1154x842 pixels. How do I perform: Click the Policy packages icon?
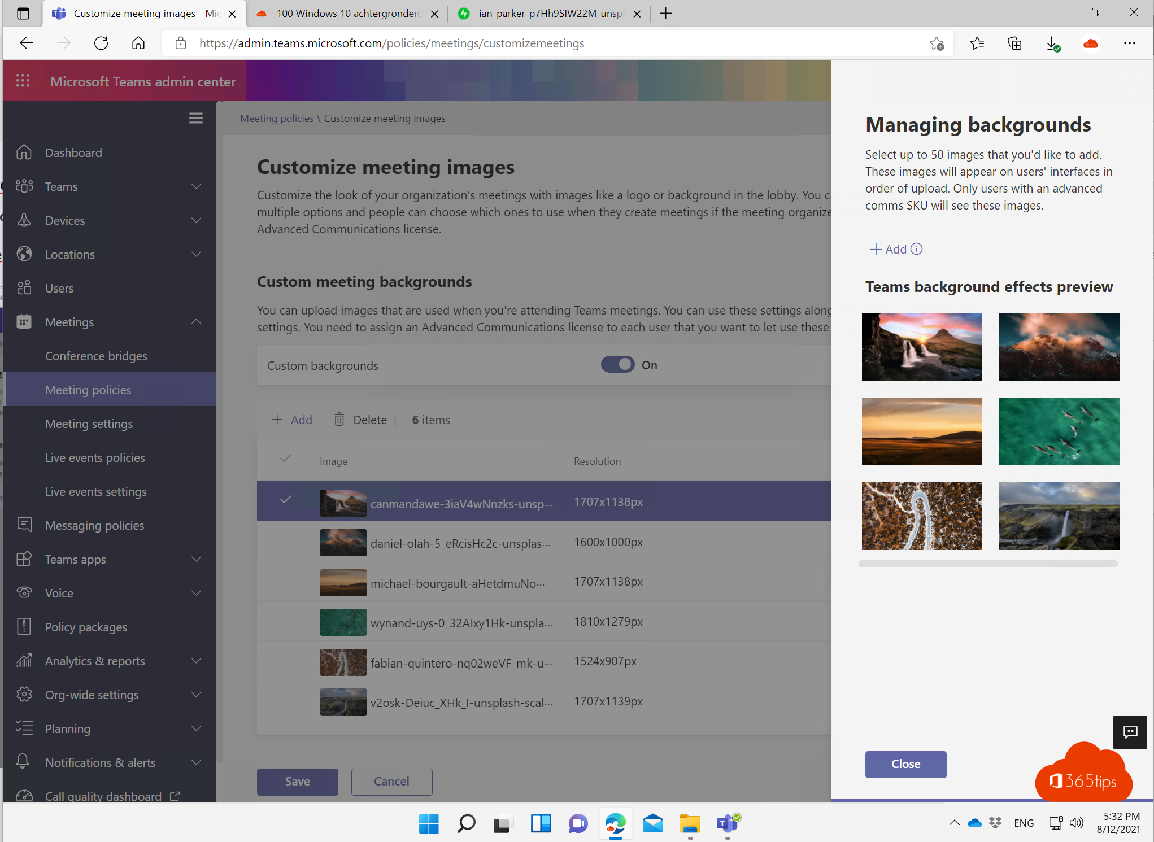24,626
